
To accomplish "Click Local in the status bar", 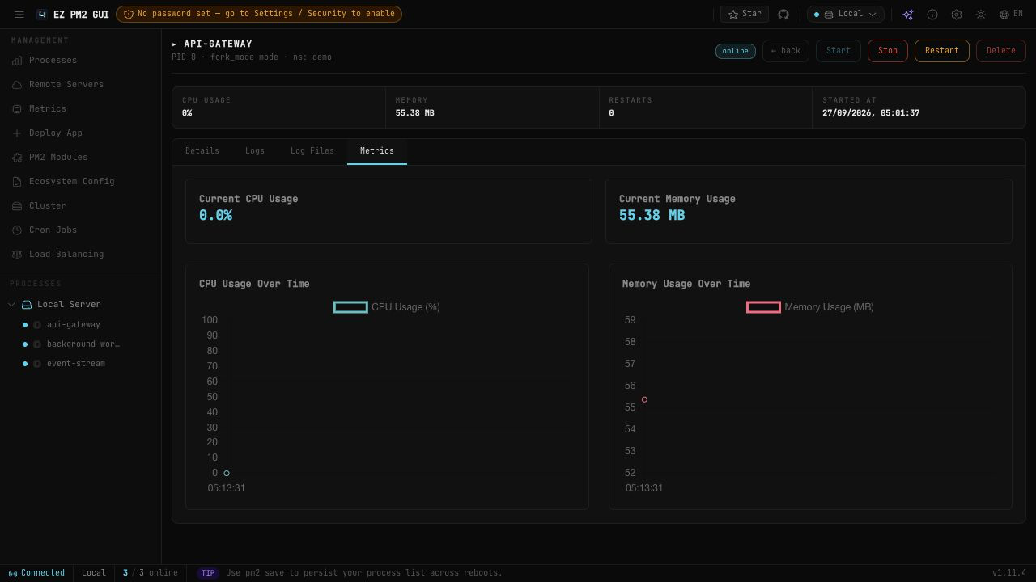I will [94, 573].
